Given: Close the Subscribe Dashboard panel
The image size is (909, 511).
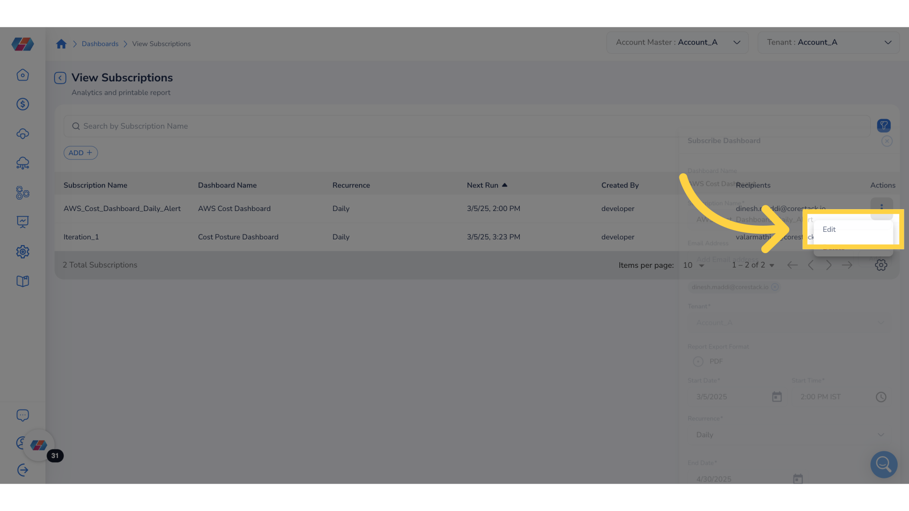Looking at the screenshot, I should pyautogui.click(x=887, y=141).
